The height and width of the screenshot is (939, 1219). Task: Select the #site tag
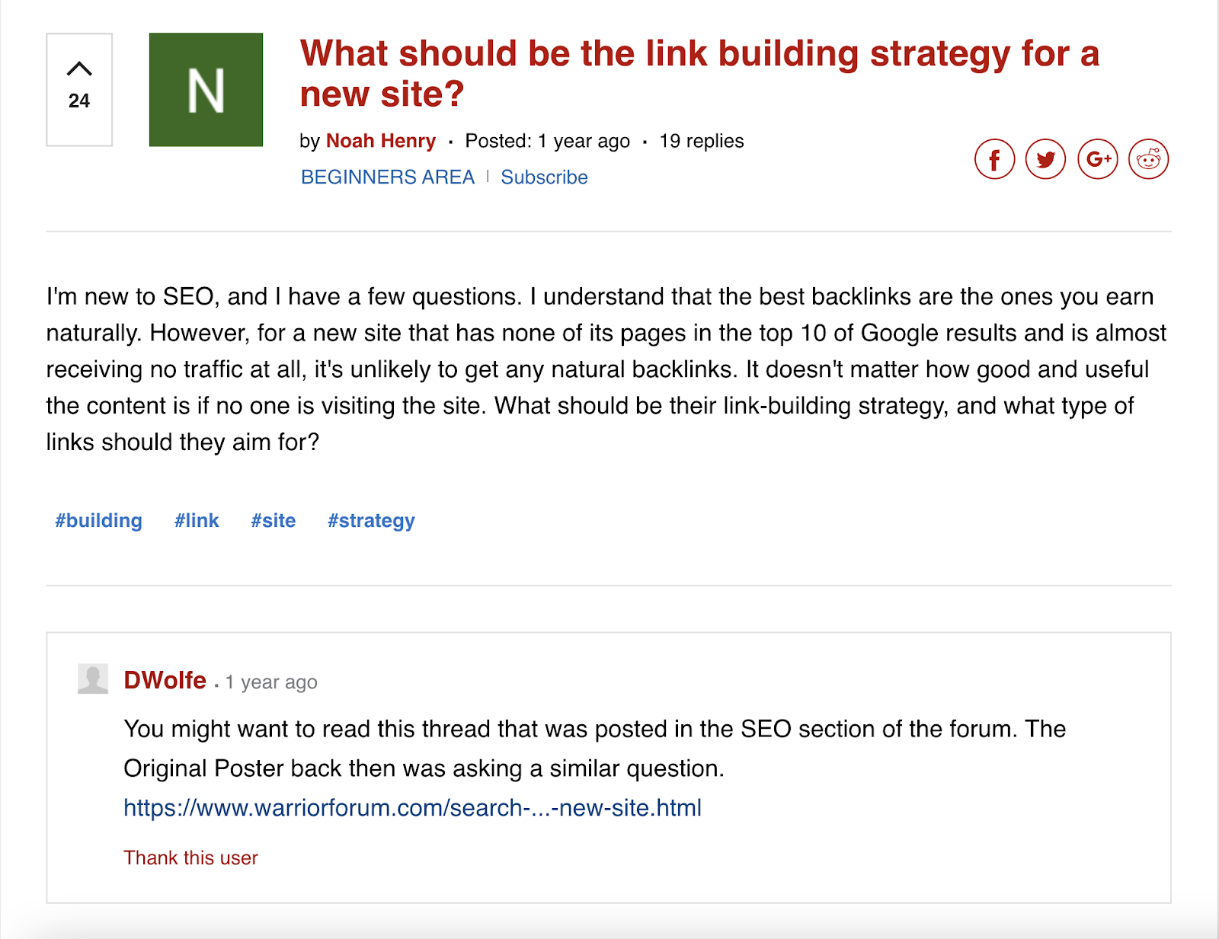click(273, 521)
